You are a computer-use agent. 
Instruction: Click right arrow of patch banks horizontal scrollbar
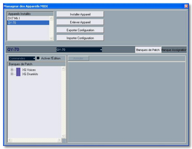point(59,140)
